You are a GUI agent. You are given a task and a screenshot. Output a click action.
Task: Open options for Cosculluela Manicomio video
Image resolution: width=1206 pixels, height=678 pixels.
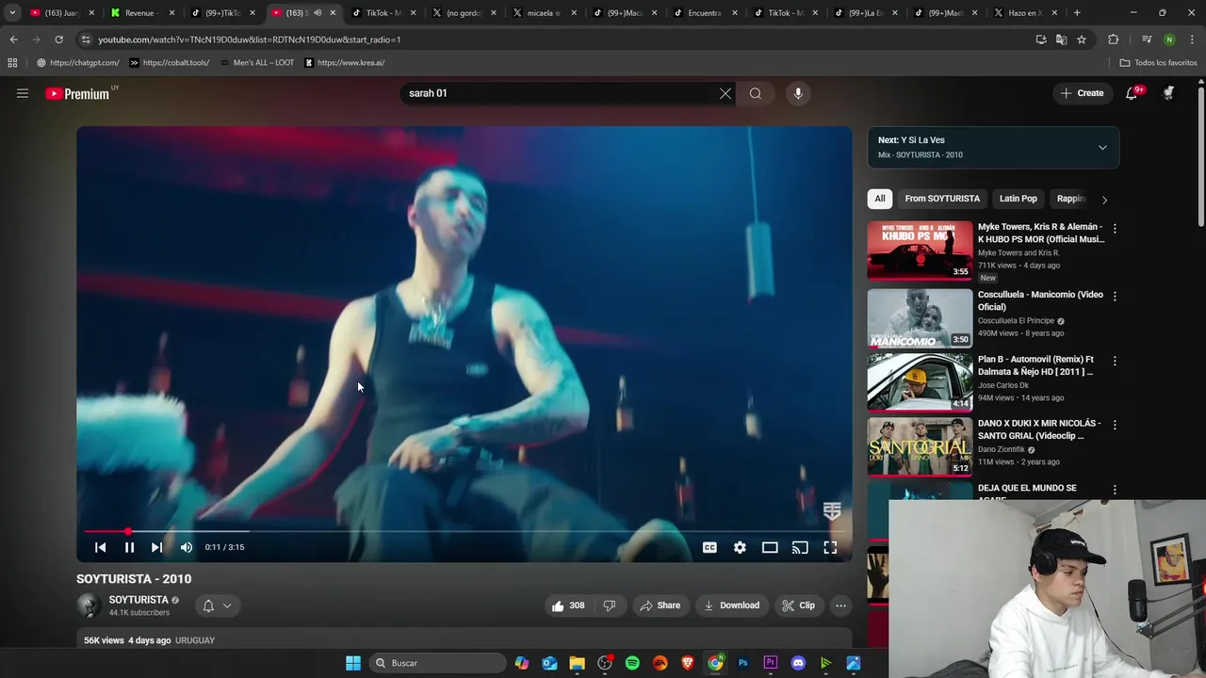(x=1115, y=297)
